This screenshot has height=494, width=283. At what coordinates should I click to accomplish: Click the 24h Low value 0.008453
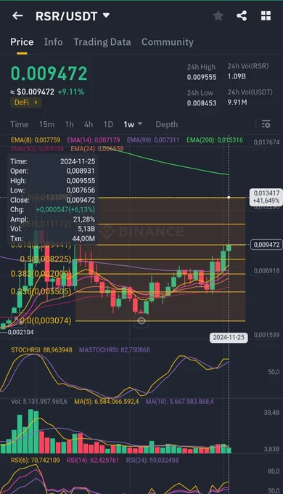tap(202, 103)
